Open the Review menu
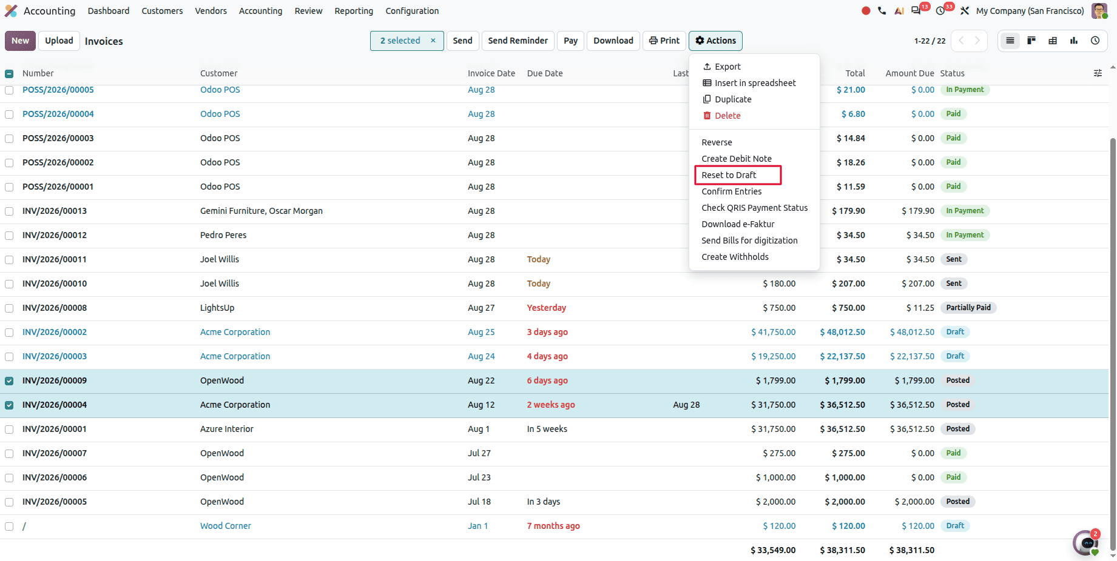This screenshot has height=561, width=1117. [308, 11]
